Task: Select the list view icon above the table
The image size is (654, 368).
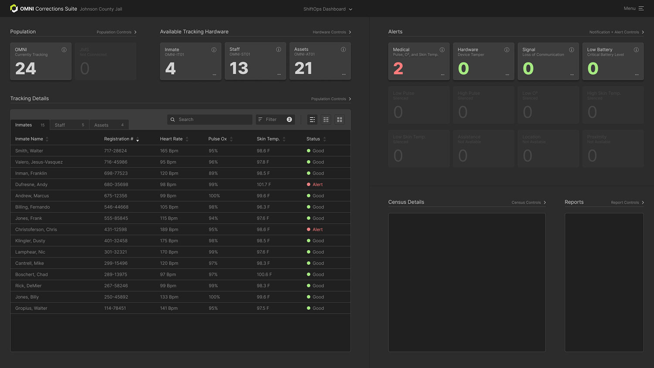Action: (x=312, y=119)
